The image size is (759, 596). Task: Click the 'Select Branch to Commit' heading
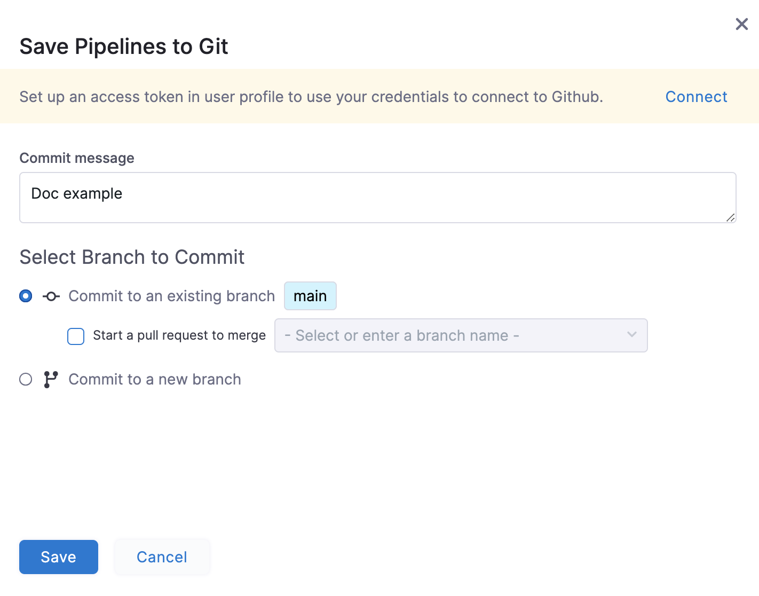pyautogui.click(x=132, y=257)
